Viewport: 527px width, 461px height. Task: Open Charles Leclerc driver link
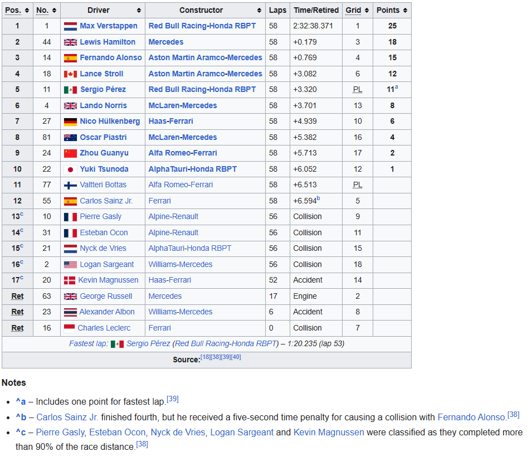104,328
